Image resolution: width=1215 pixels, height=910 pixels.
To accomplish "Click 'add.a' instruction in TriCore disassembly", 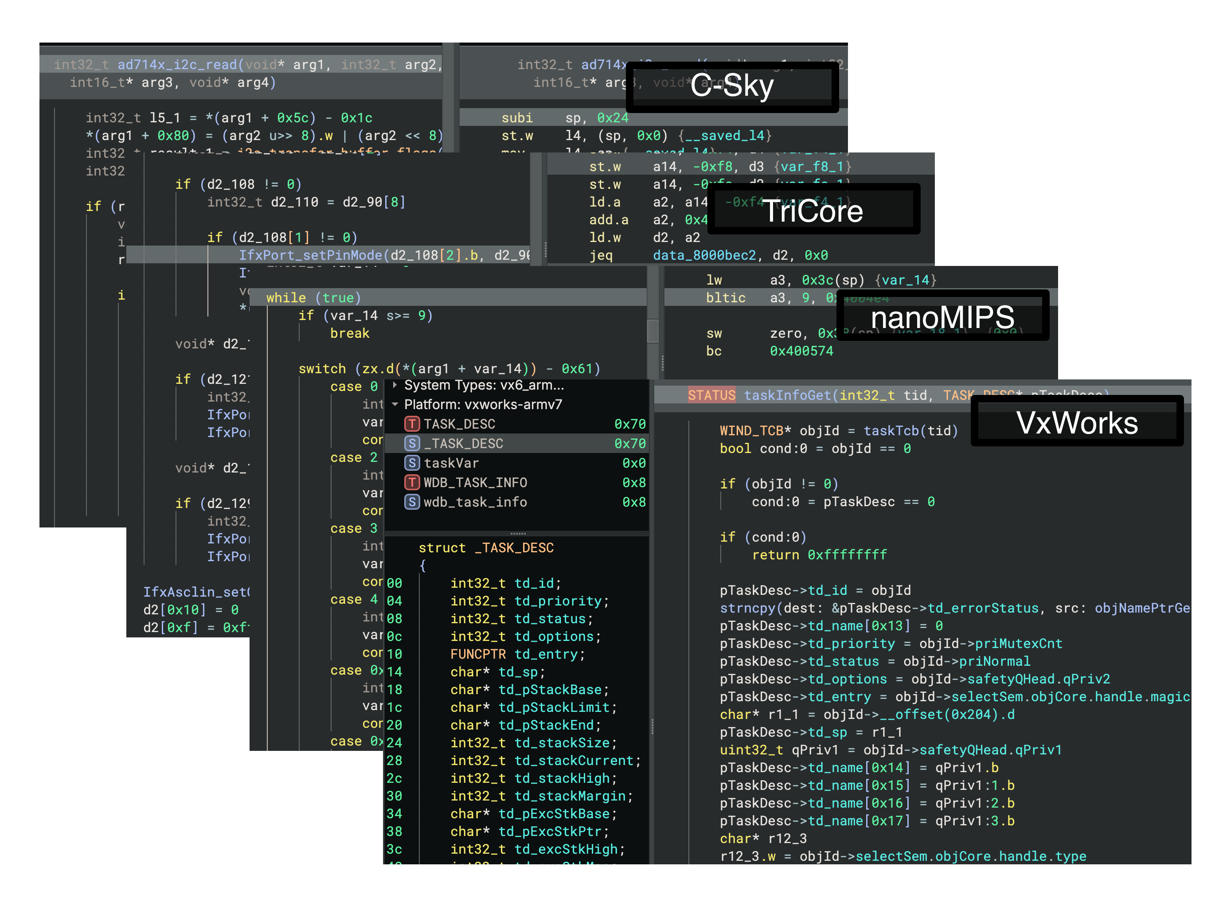I will pos(609,220).
